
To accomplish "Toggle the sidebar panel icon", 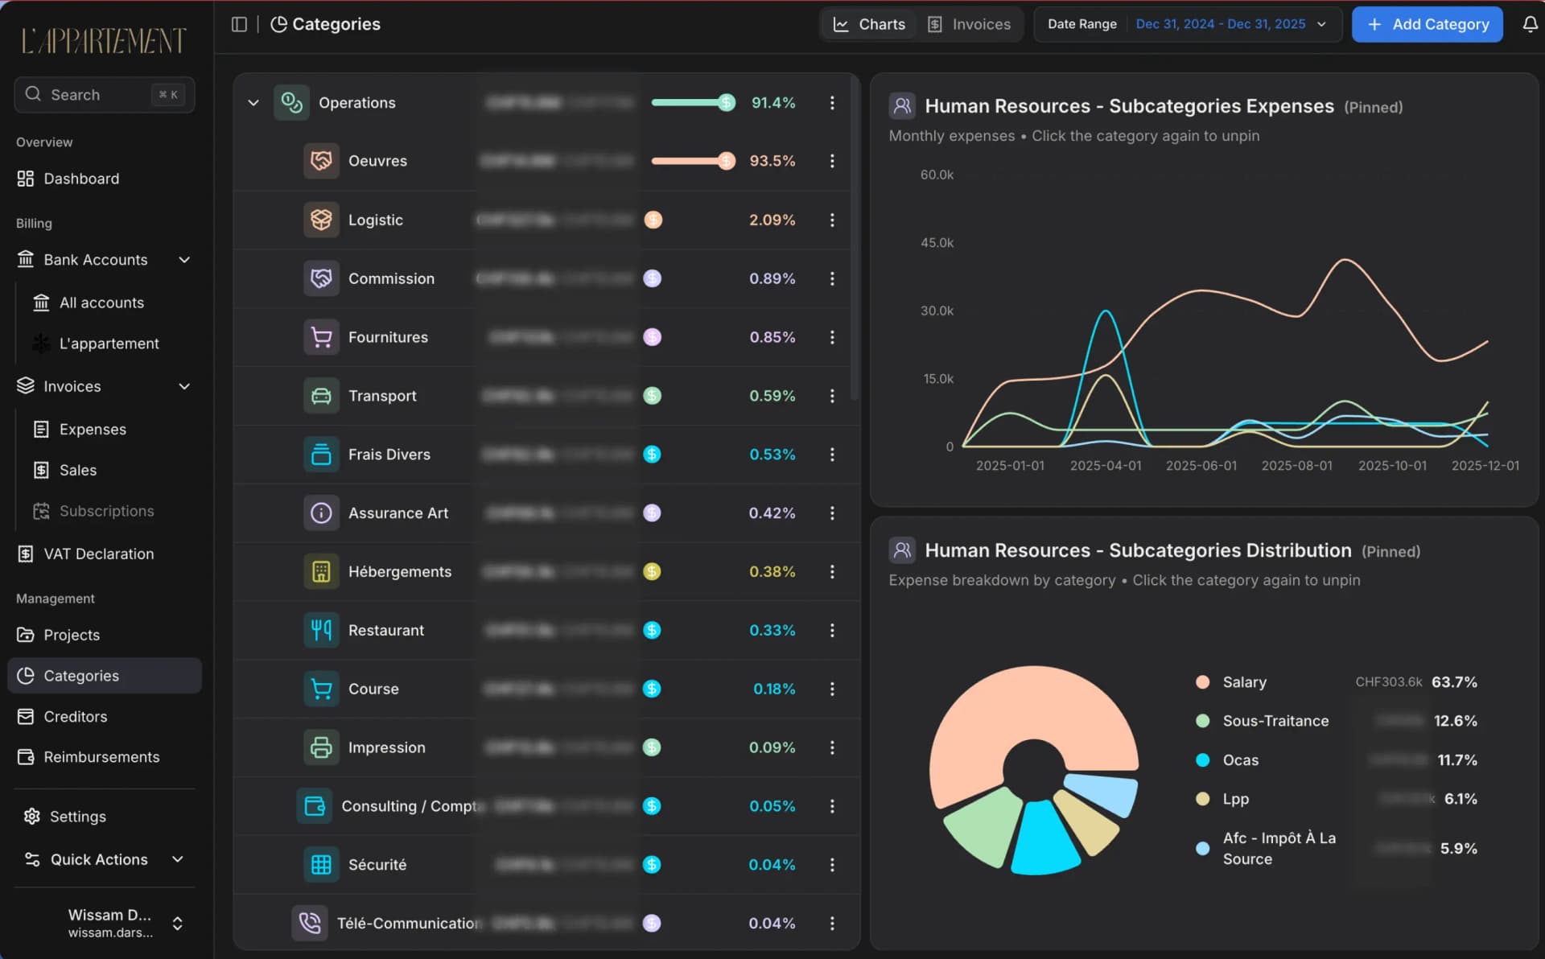I will click(239, 24).
